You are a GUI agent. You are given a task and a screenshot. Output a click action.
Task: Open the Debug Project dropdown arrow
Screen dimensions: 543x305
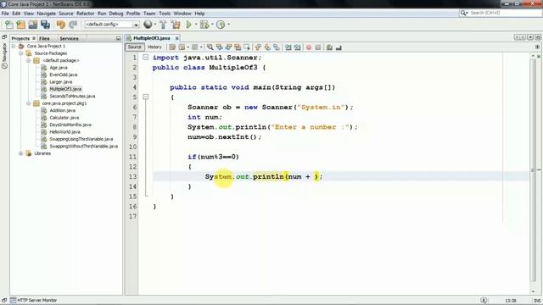pos(212,25)
